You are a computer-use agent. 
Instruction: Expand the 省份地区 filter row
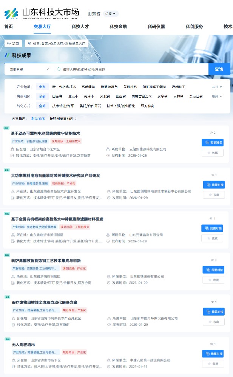217,97
